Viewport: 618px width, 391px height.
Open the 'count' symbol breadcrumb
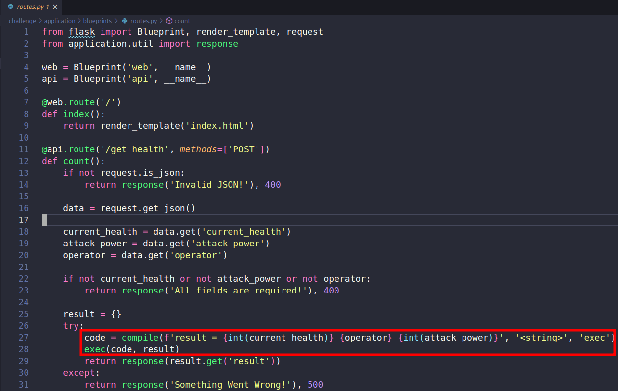pos(182,21)
